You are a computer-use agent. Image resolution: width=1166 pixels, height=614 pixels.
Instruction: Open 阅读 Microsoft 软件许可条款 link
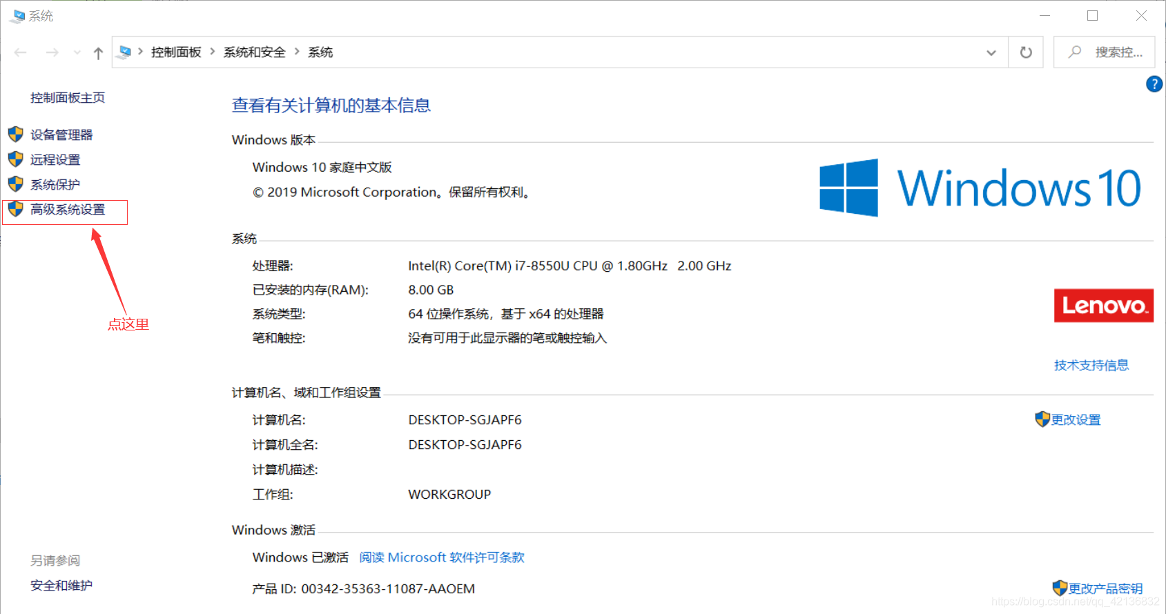(x=442, y=557)
